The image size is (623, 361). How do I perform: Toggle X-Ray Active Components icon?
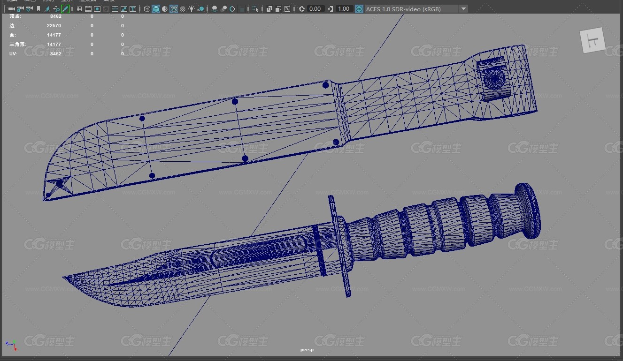point(278,8)
